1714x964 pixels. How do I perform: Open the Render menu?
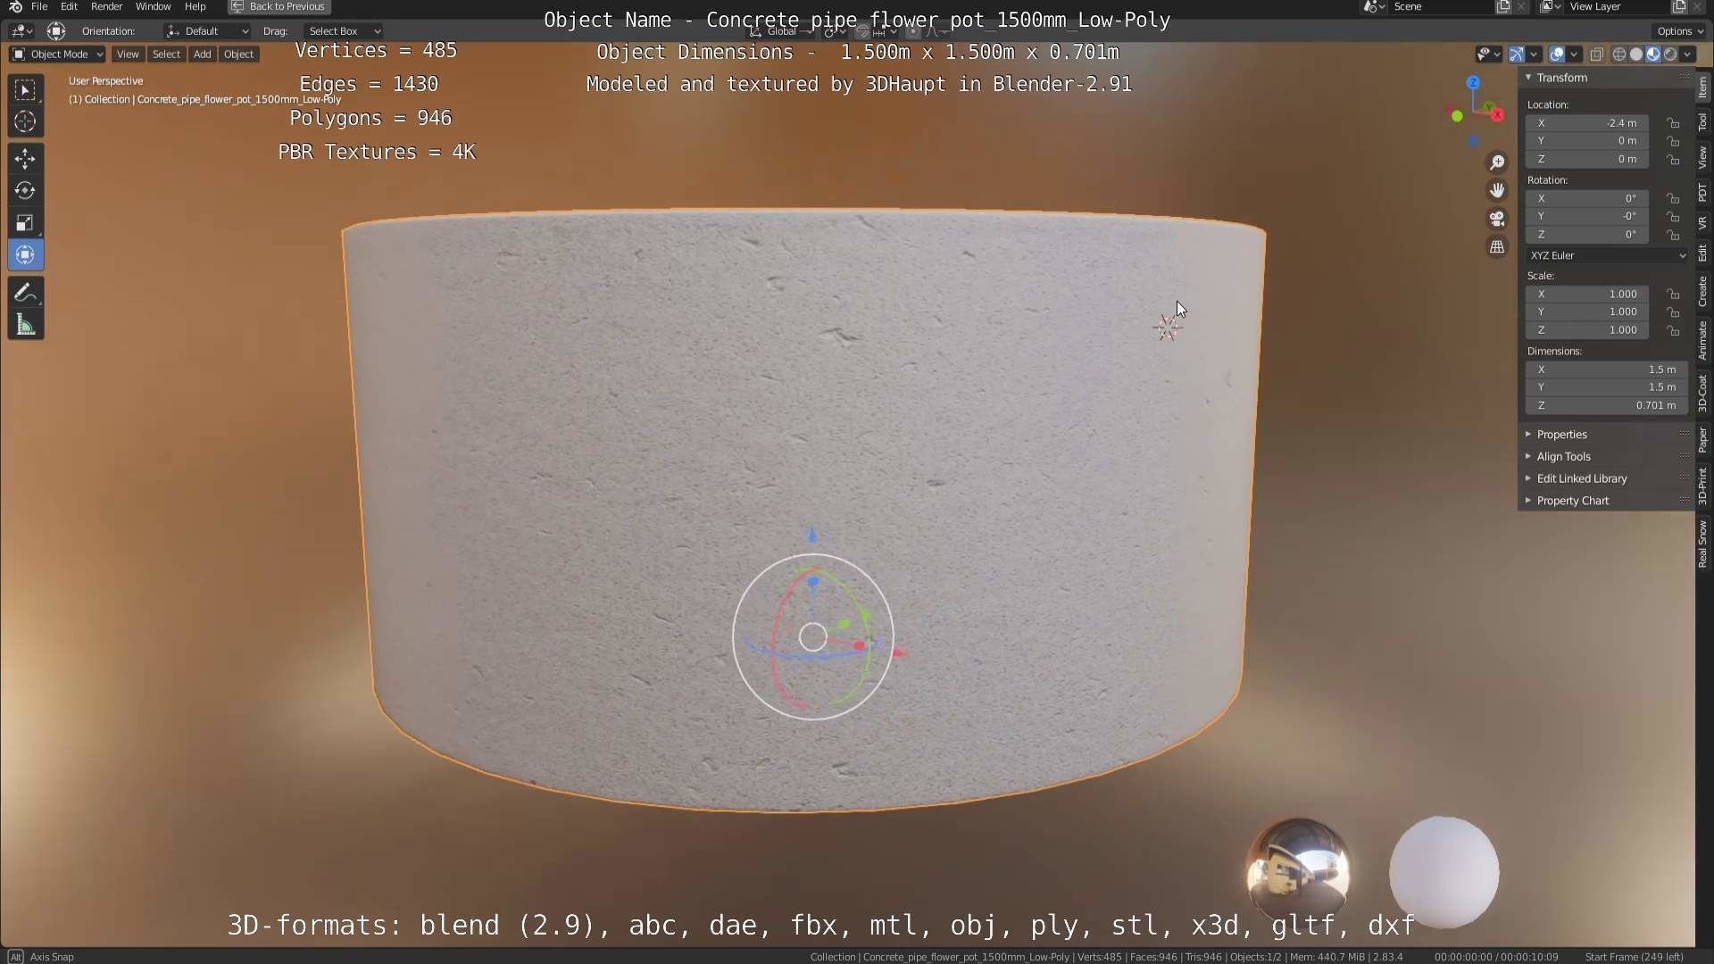(x=106, y=7)
